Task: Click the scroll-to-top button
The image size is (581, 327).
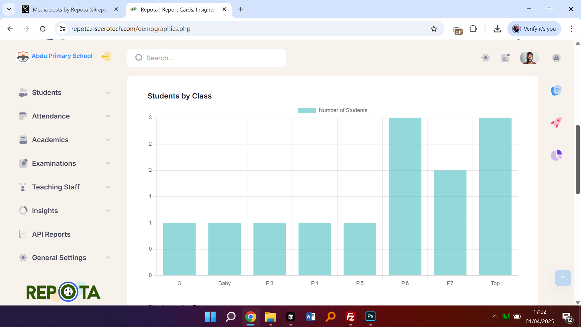Action: (x=563, y=278)
